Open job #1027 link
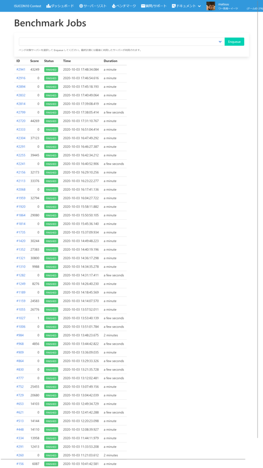Viewport: 263px width, 468px height. tap(21, 318)
